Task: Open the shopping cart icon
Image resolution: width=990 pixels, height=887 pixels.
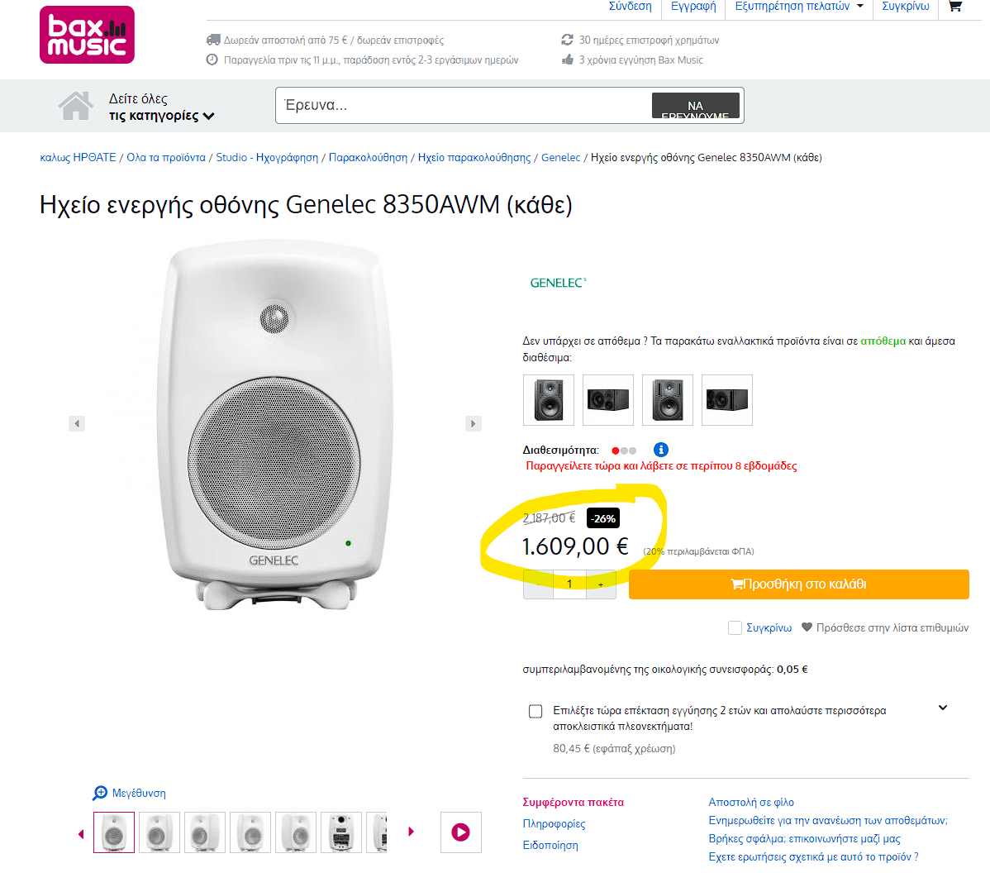Action: tap(955, 7)
